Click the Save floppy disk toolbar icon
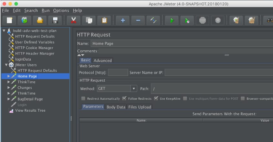 tap(55, 20)
